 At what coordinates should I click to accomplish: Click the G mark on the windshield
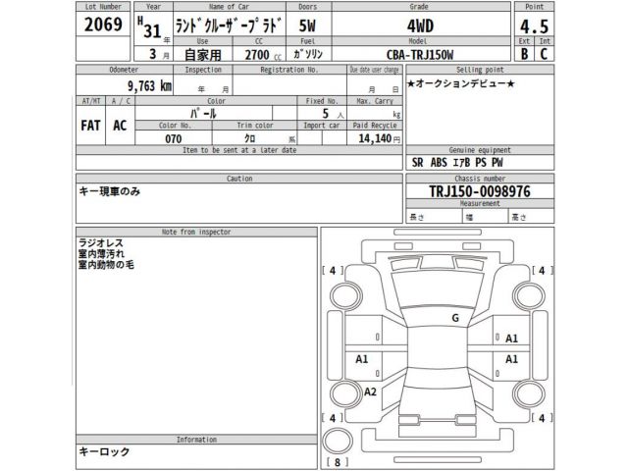coord(455,318)
